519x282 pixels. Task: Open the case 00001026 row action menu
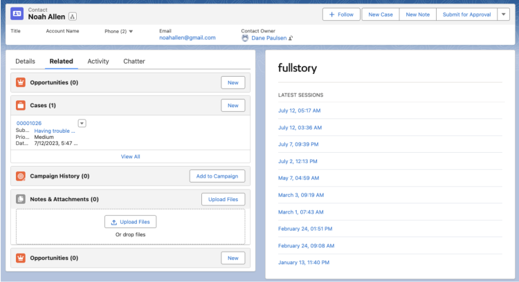tap(82, 123)
